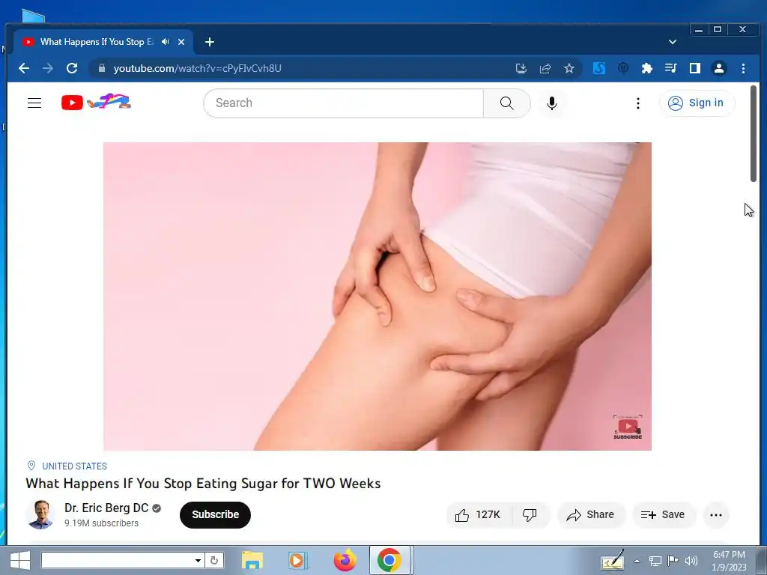This screenshot has height=575, width=767.
Task: Click the network tray icon
Action: [655, 561]
